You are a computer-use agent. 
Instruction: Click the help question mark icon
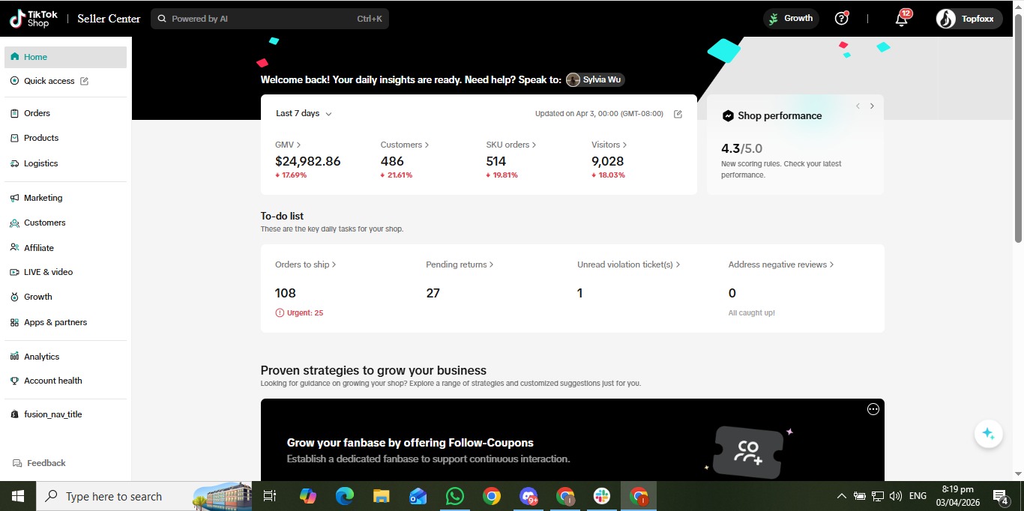(841, 19)
